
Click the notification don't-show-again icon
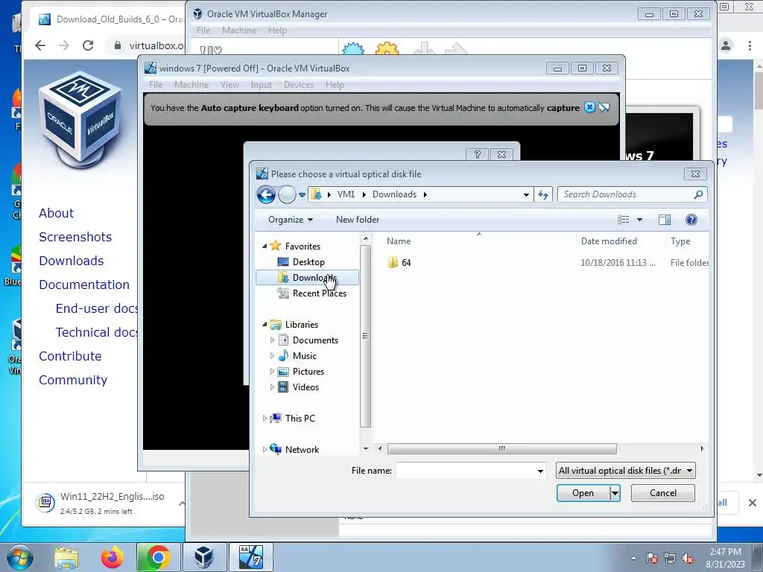click(604, 107)
